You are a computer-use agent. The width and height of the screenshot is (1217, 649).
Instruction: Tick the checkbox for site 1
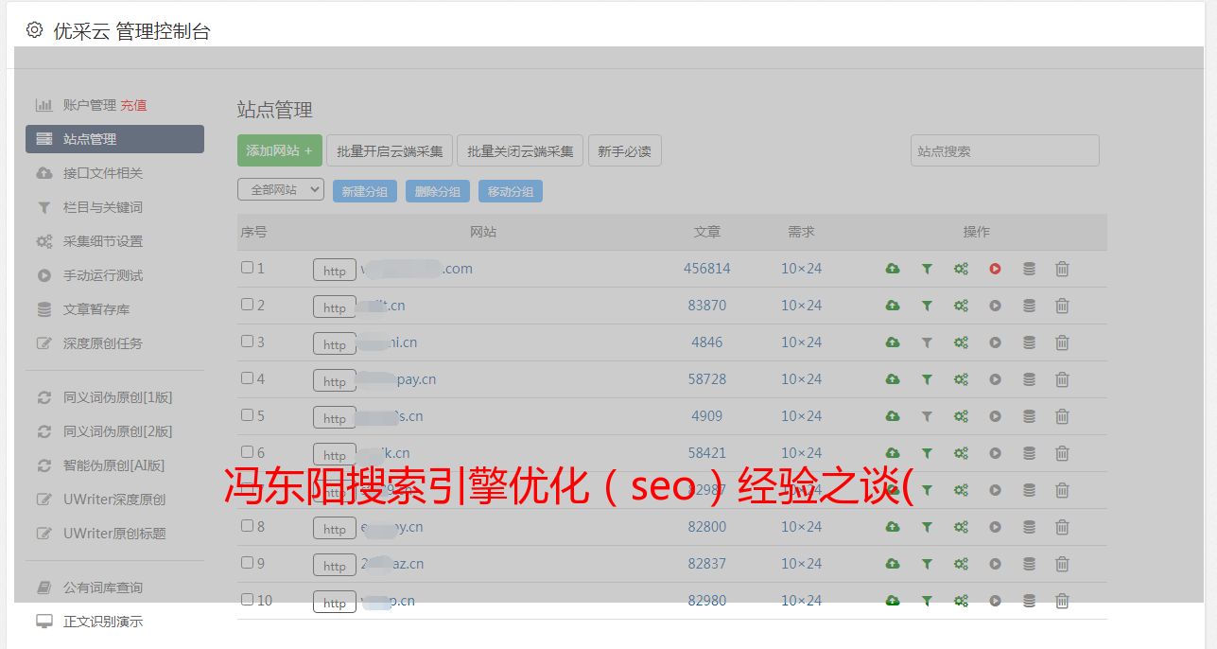coord(247,268)
